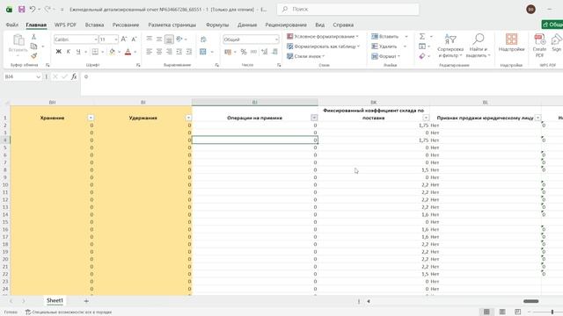563x316 pixels.
Task: Switch to the Вставка tab
Action: tap(94, 25)
